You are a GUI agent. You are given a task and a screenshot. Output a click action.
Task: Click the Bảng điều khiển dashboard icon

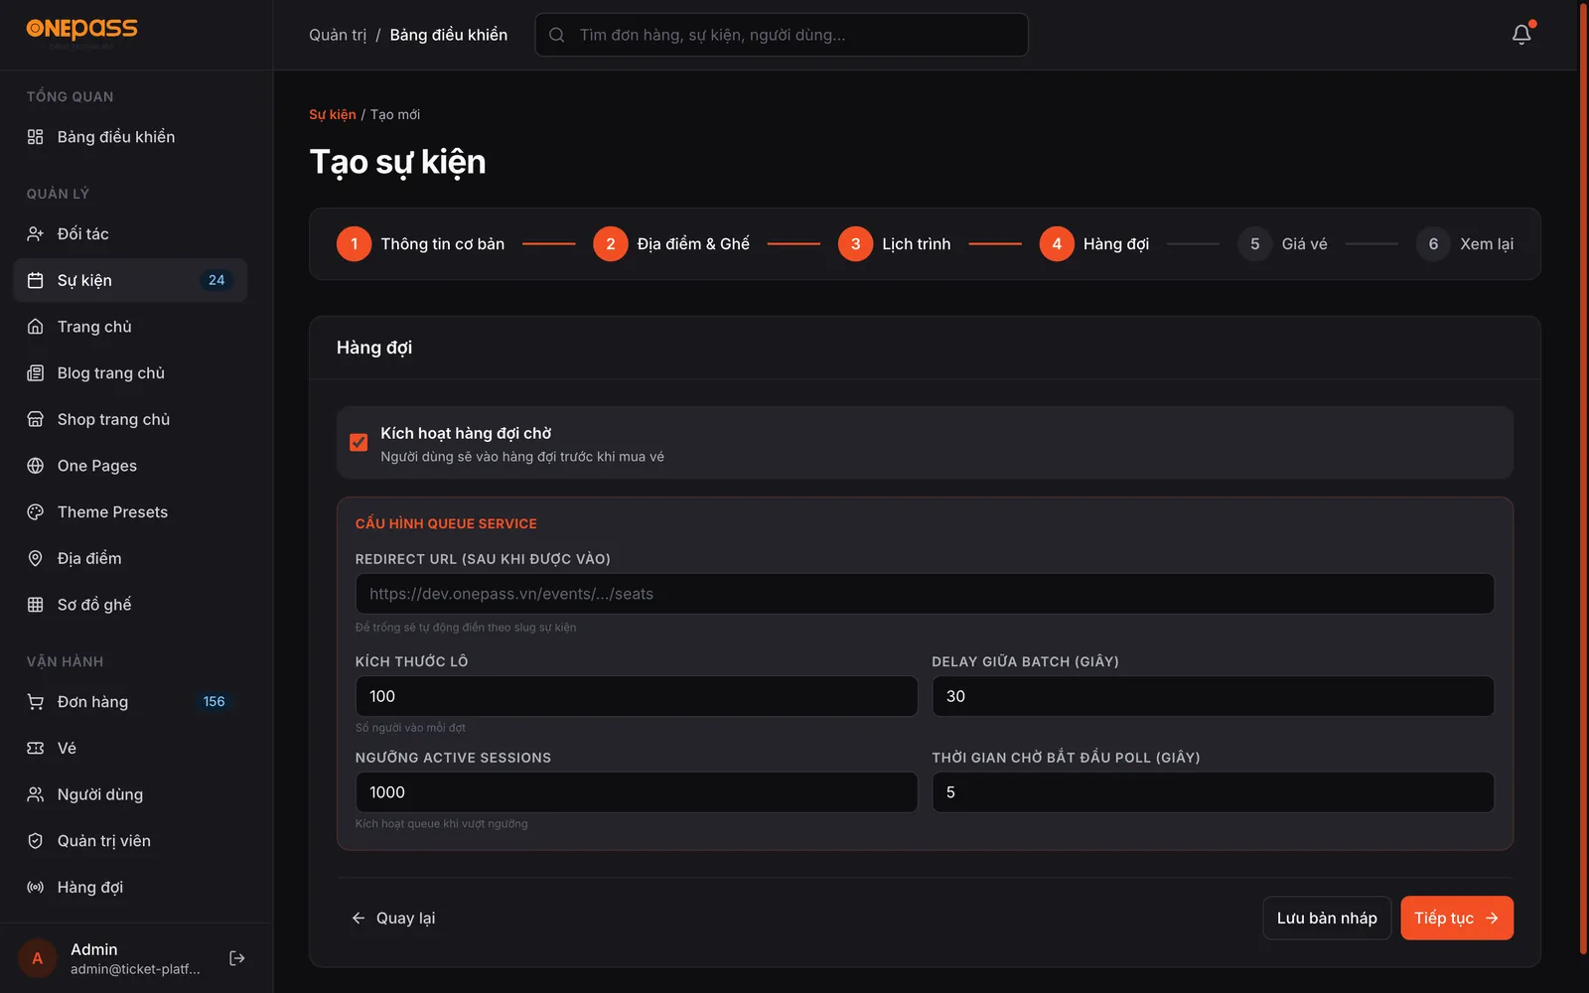coord(35,137)
